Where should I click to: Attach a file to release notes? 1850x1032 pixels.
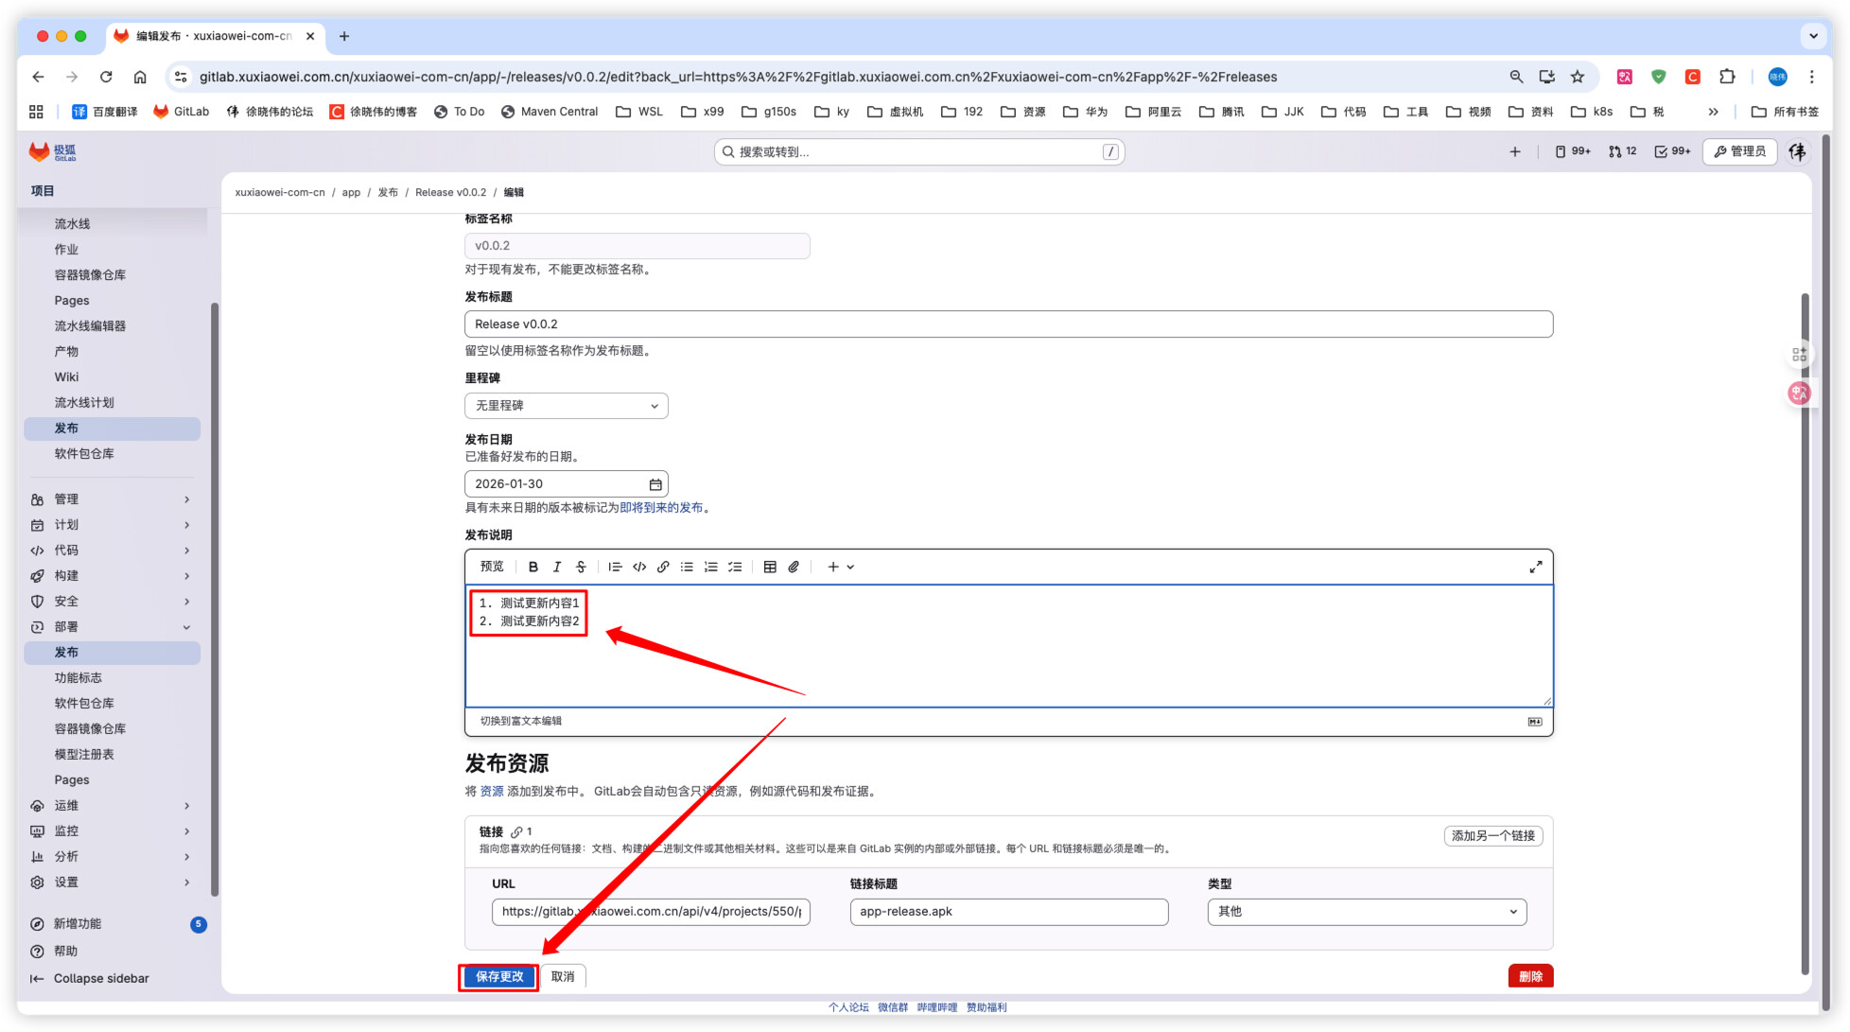[x=794, y=567]
